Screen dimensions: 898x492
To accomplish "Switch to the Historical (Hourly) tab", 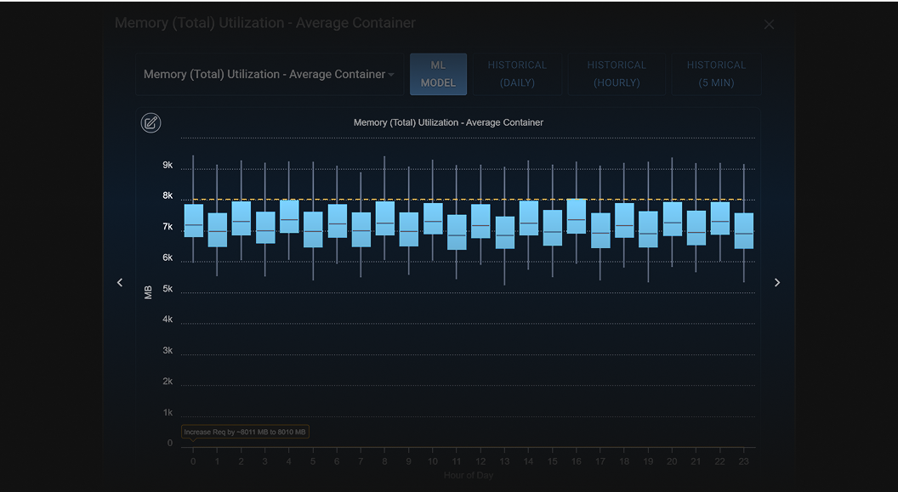I will click(x=617, y=74).
